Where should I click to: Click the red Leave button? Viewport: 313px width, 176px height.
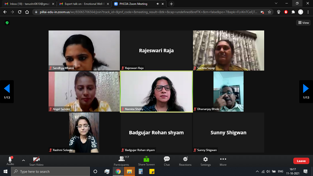point(301,161)
